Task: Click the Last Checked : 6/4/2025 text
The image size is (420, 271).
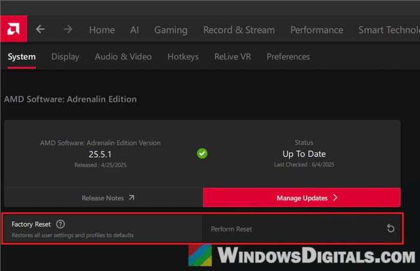Action: tap(304, 165)
